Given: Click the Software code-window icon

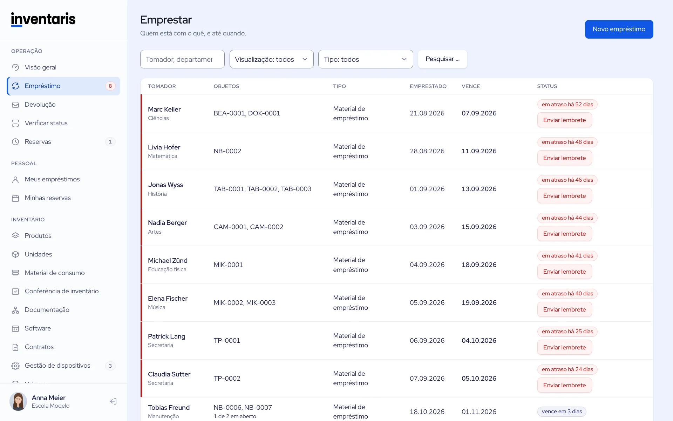Looking at the screenshot, I should 15,329.
